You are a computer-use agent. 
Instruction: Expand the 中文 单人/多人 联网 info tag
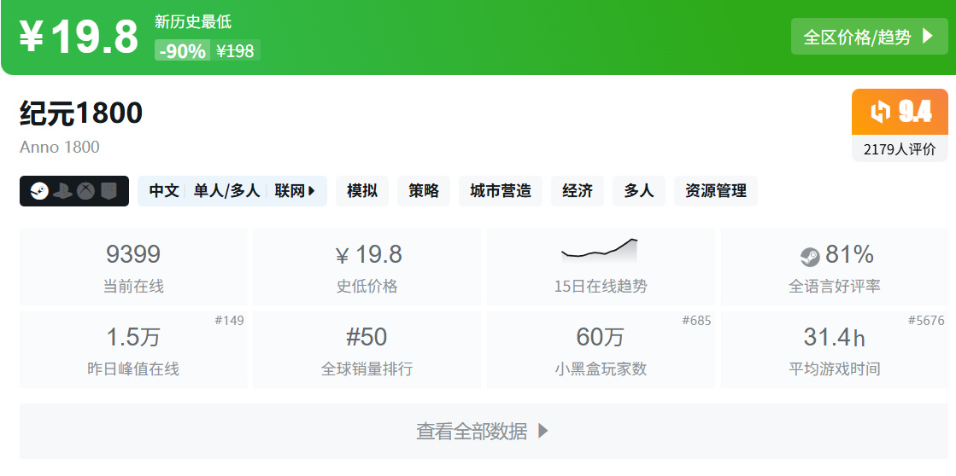(232, 191)
